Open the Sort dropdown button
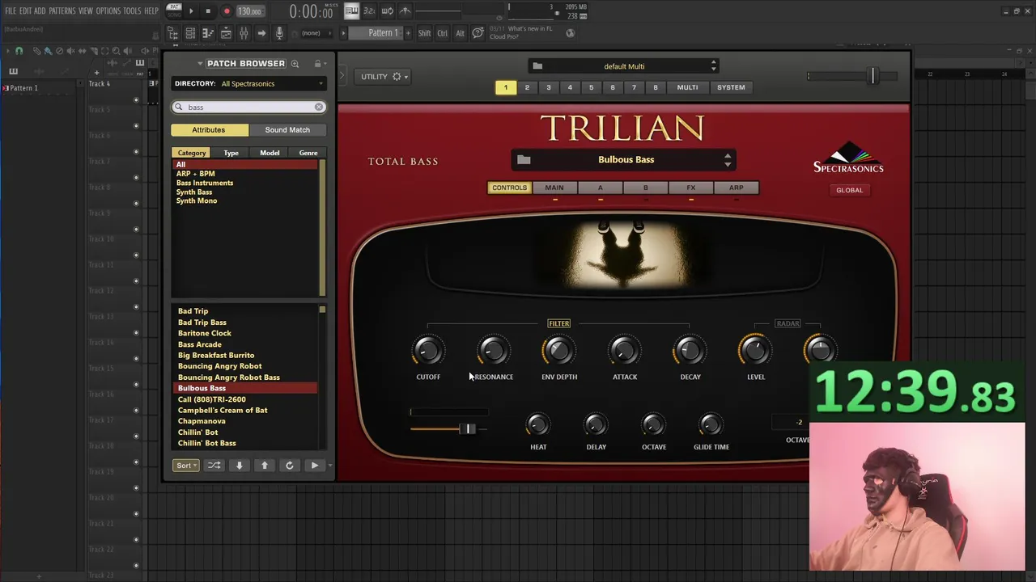Viewport: 1036px width, 582px height. pos(185,465)
